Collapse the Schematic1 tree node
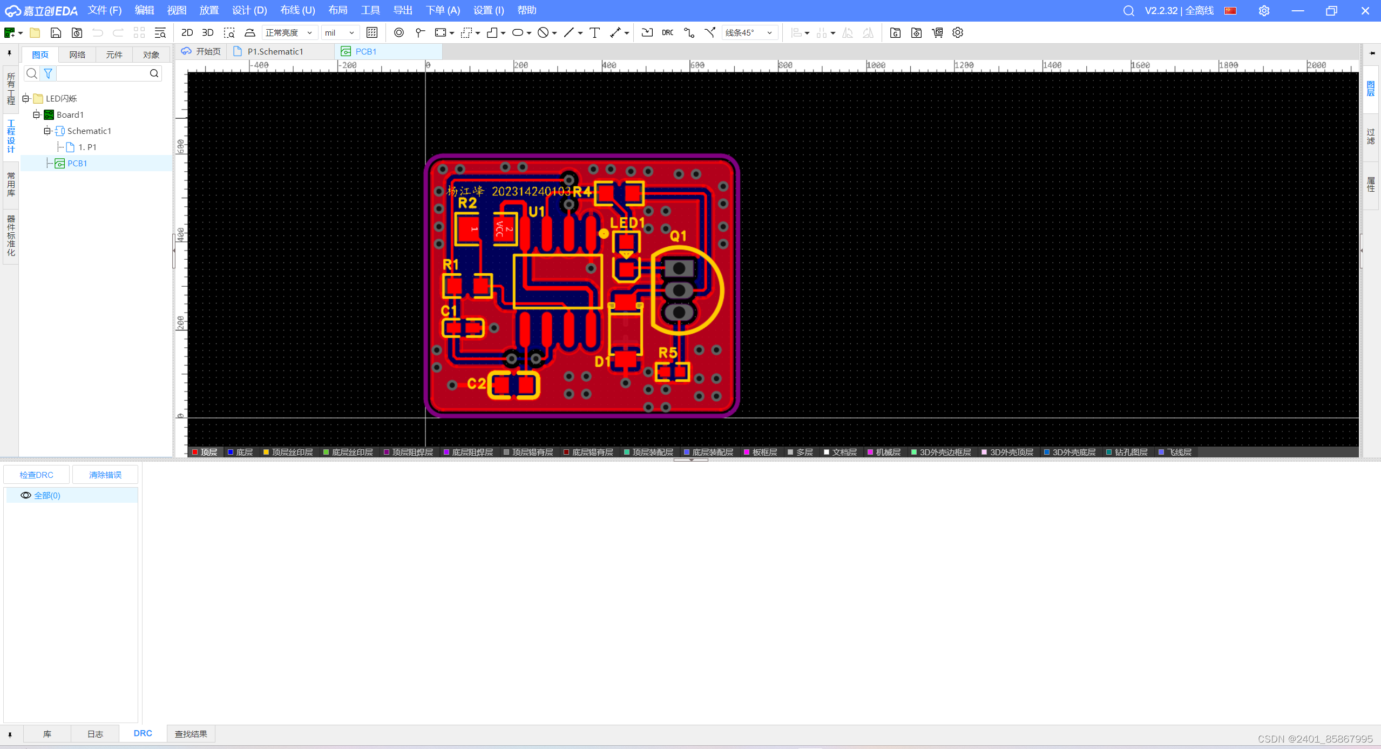Viewport: 1381px width, 749px height. click(x=47, y=131)
